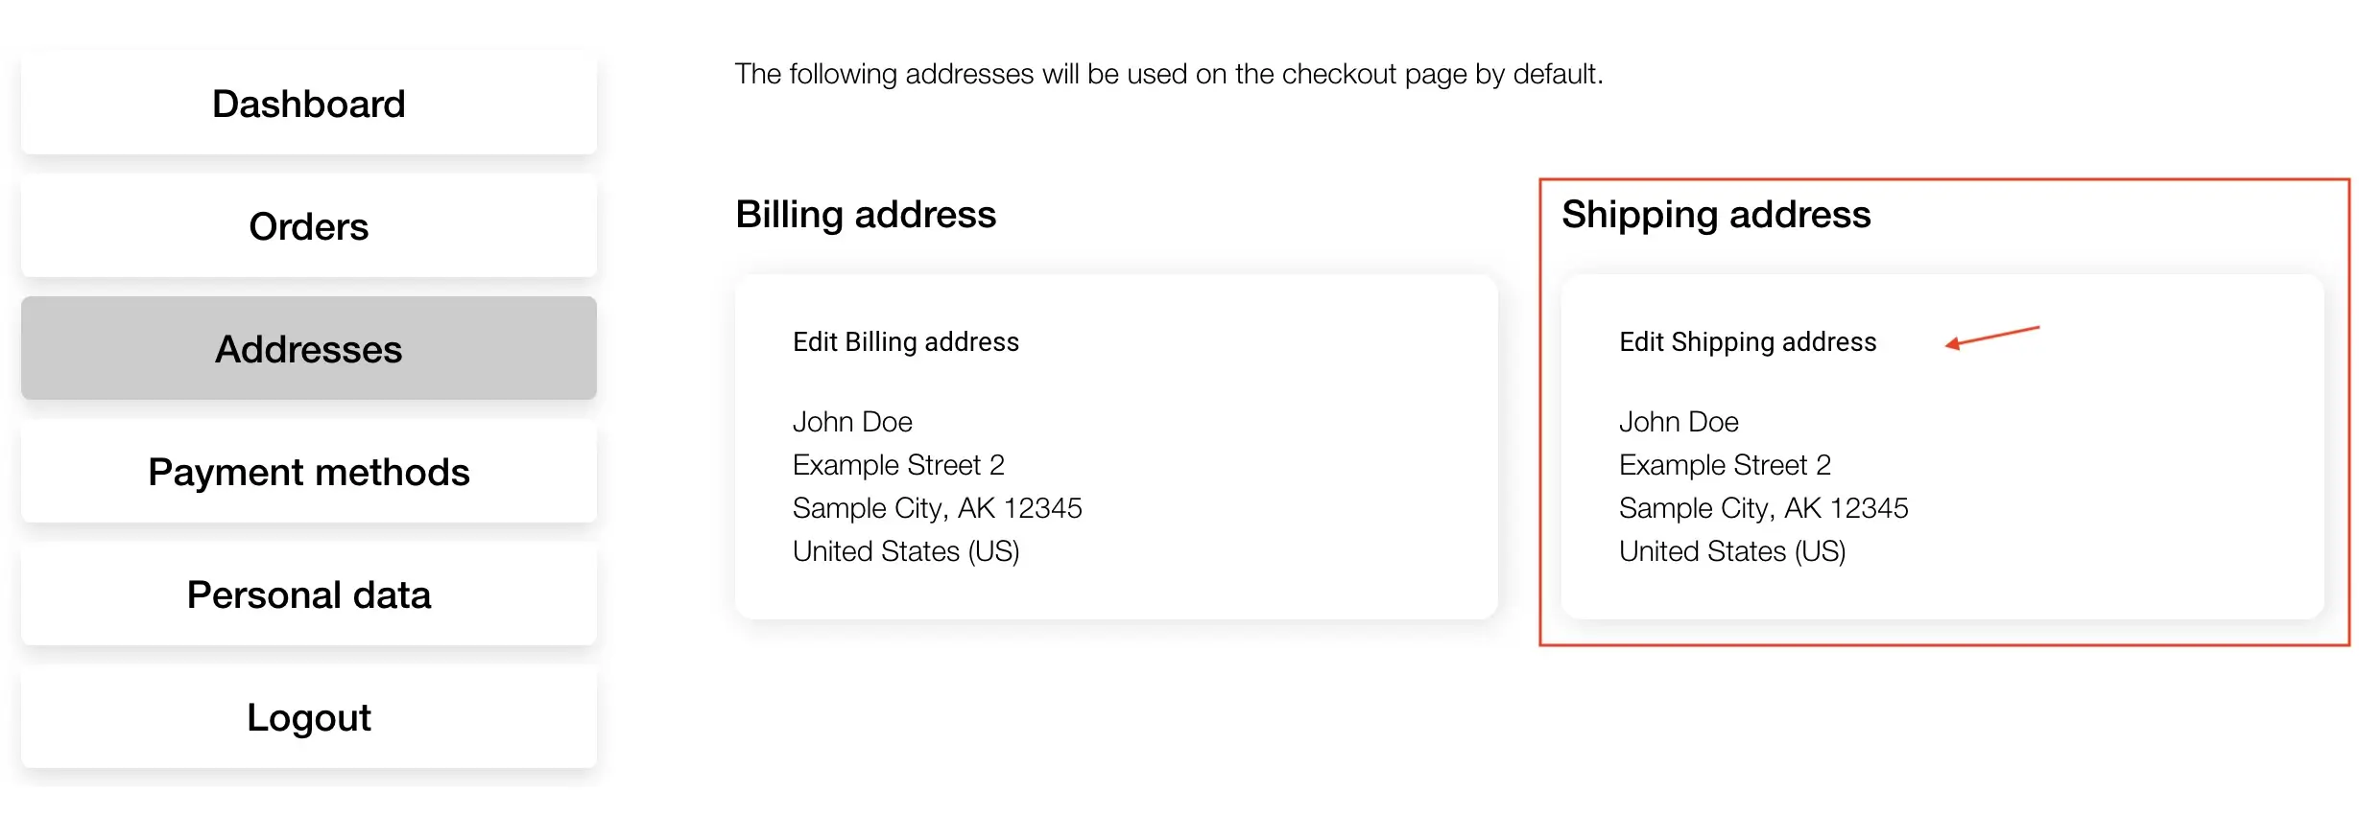Click the shipping Sample City, AK 12345 line
The width and height of the screenshot is (2359, 815).
1763,508
